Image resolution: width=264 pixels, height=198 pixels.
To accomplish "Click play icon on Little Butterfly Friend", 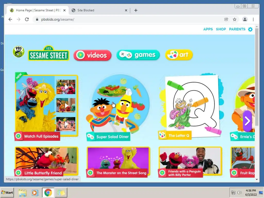I will pyautogui.click(x=18, y=172).
